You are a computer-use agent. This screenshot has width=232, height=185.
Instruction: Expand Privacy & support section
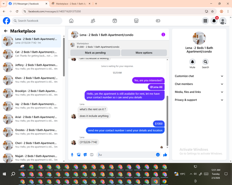coord(199,100)
